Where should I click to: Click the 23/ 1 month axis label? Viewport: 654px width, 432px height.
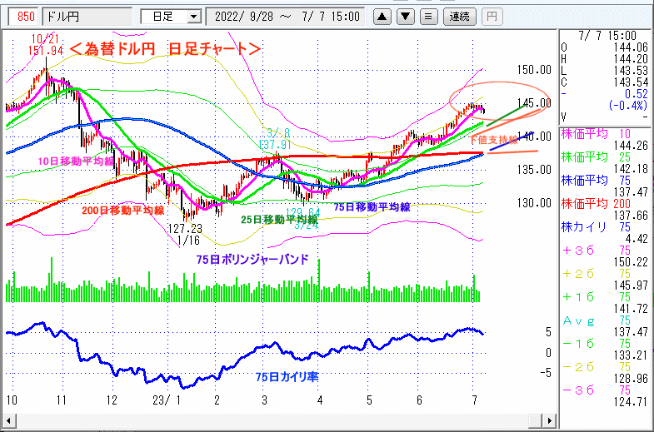[x=167, y=400]
